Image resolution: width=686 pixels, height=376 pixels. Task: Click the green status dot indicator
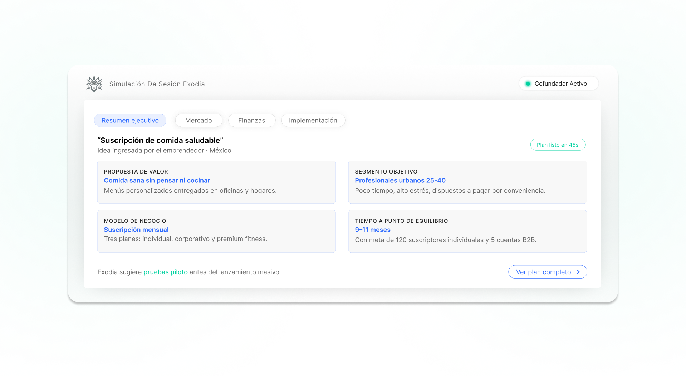[x=528, y=84]
